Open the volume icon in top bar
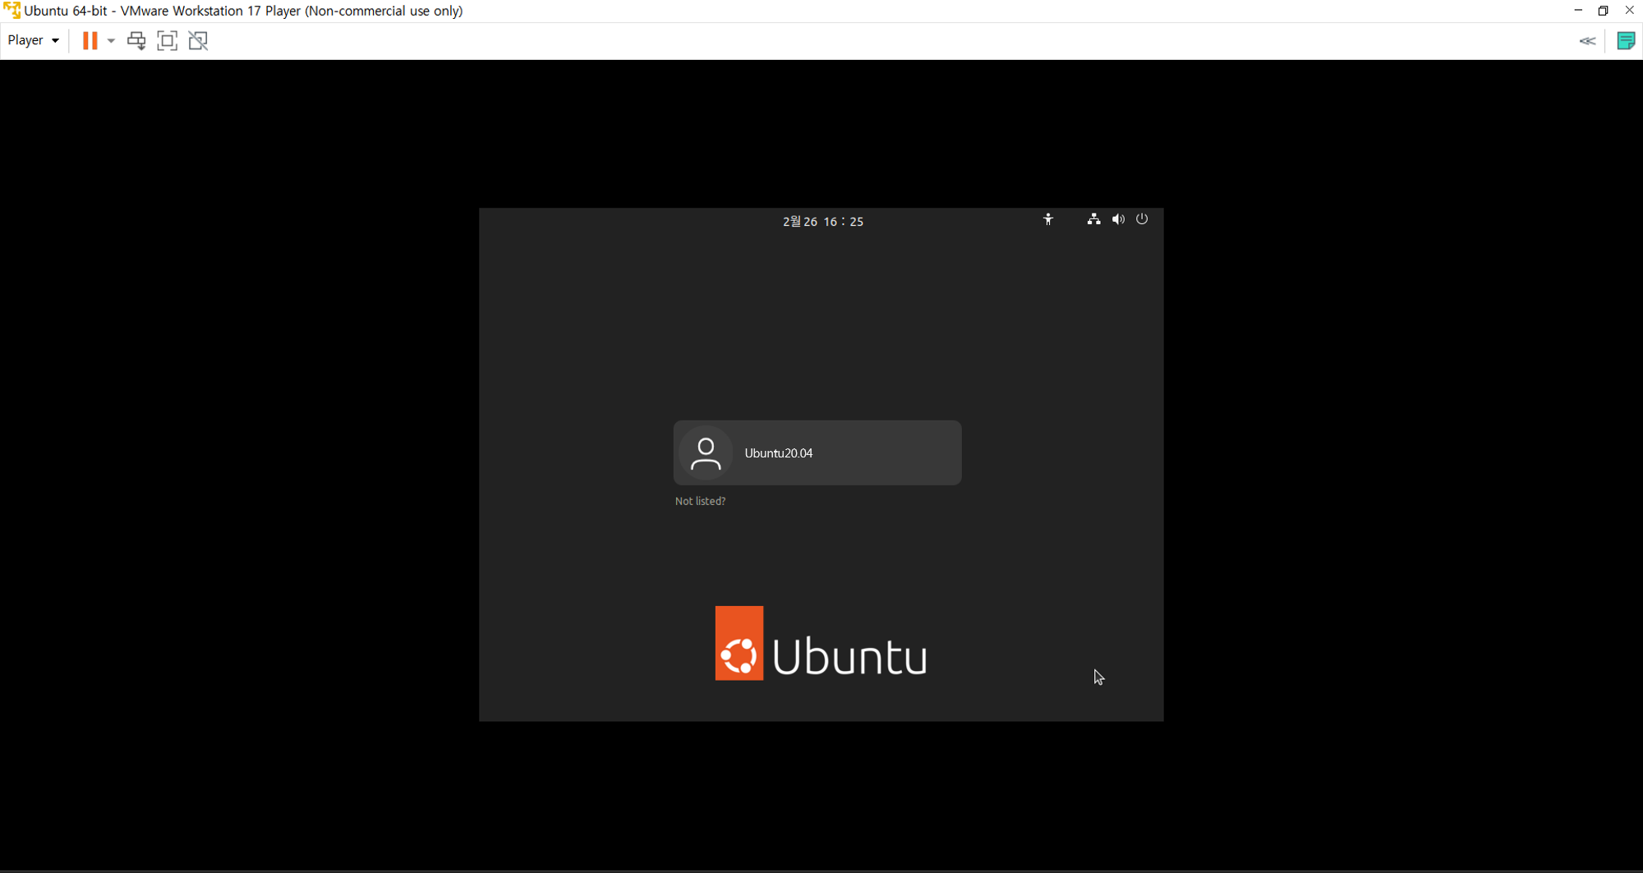 (1118, 219)
